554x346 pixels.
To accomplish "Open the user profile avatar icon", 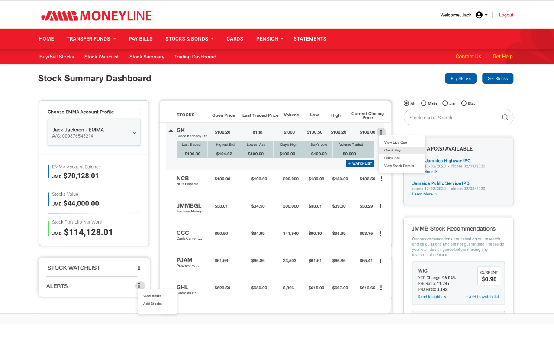I will (x=479, y=15).
